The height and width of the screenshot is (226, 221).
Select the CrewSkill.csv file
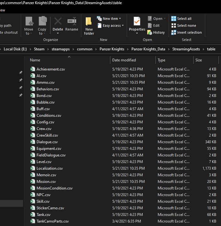pos(47,135)
